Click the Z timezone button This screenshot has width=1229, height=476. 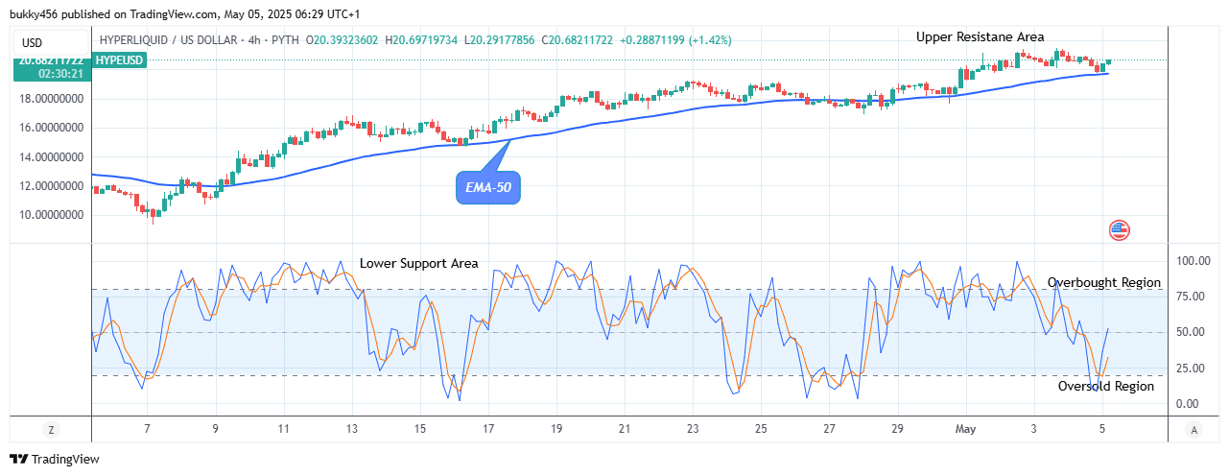pos(50,429)
